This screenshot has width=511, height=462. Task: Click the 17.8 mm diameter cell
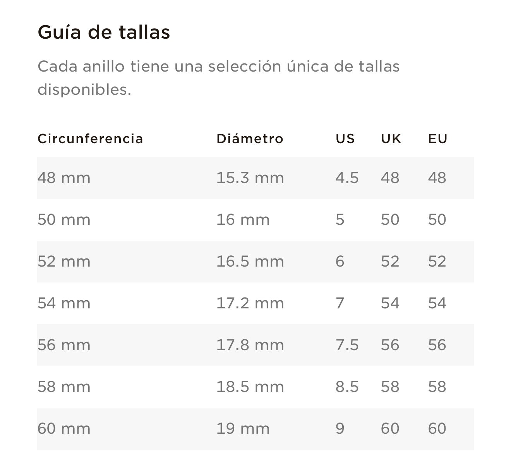pos(250,345)
